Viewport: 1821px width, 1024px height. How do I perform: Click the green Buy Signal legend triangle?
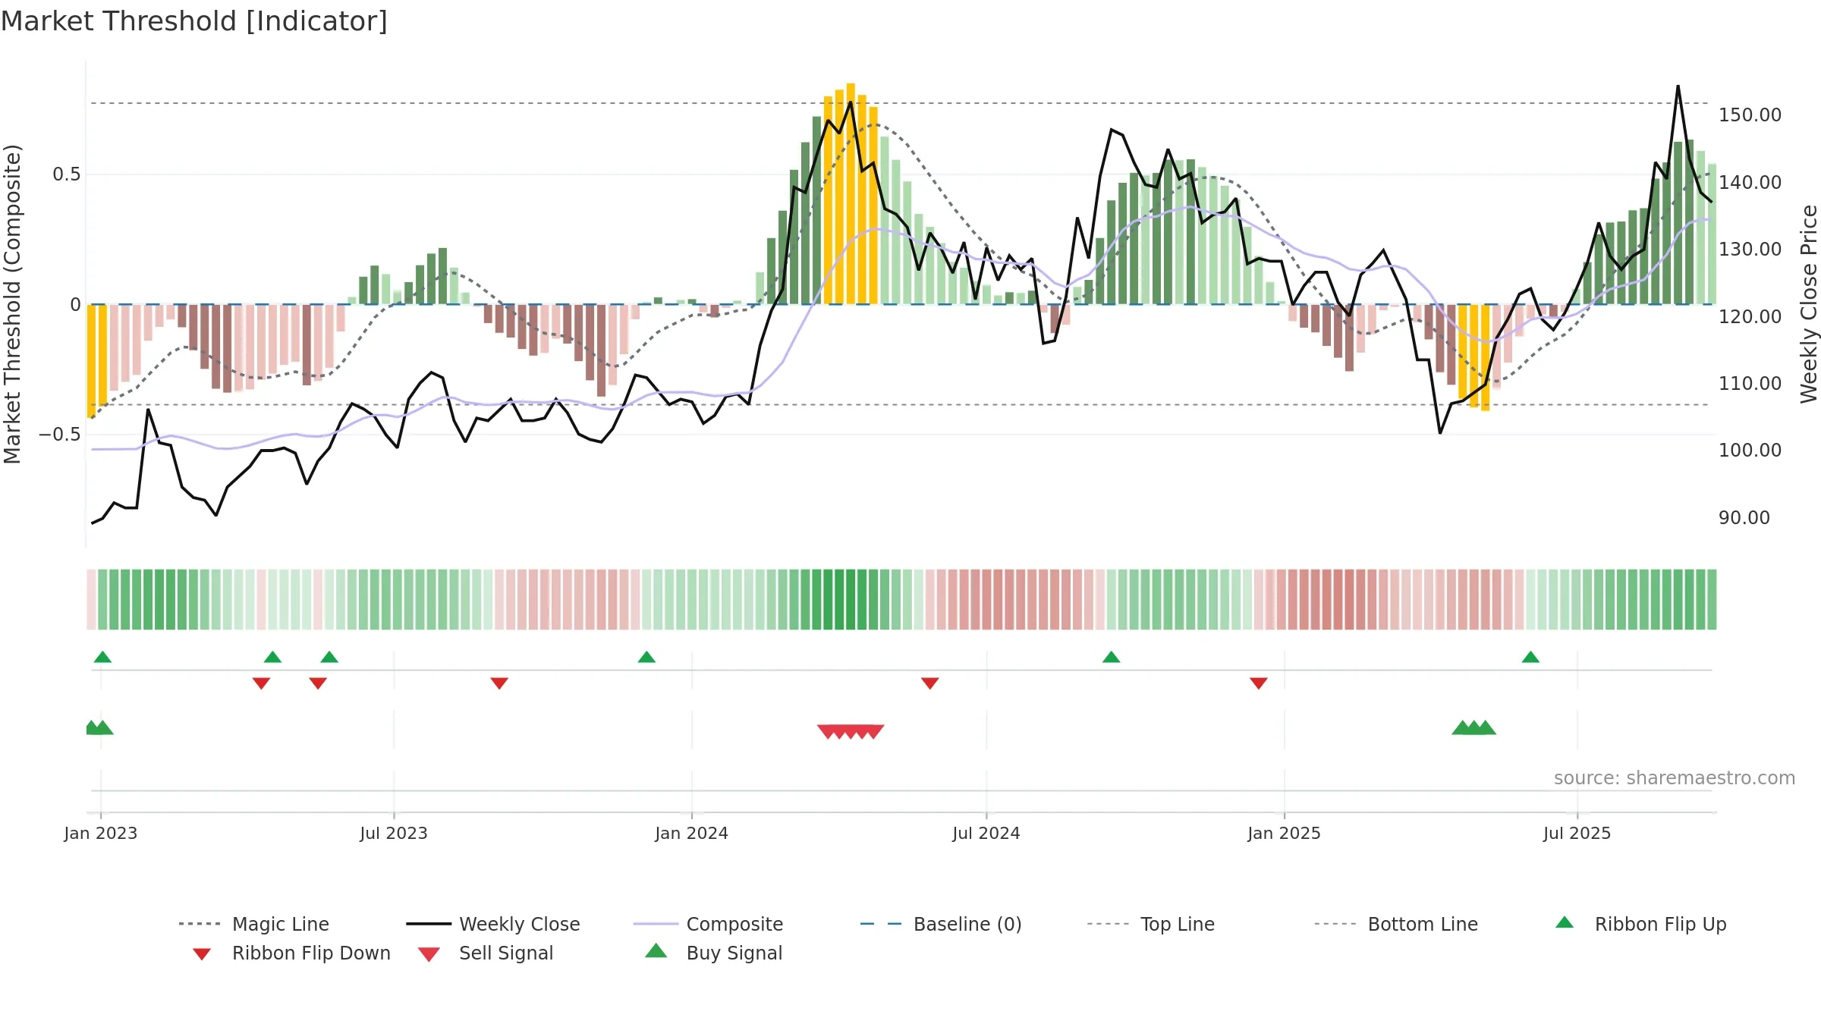point(656,950)
